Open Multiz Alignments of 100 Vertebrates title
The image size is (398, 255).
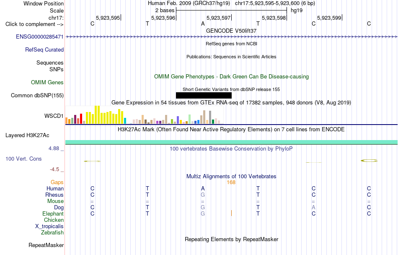tap(231, 177)
